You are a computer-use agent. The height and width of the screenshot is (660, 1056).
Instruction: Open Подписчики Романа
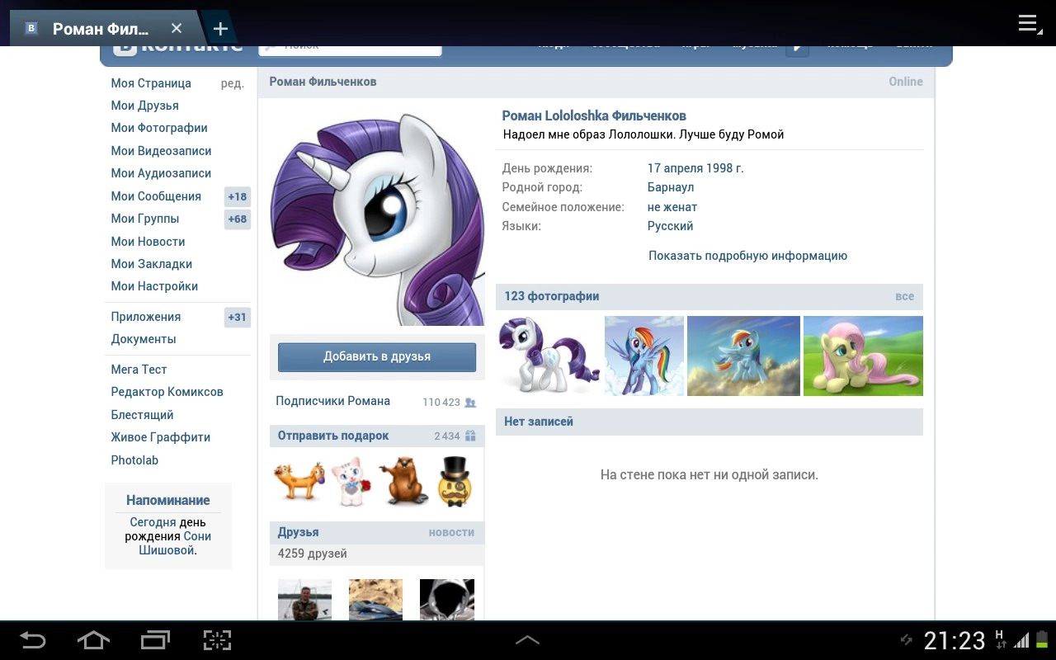click(x=333, y=401)
